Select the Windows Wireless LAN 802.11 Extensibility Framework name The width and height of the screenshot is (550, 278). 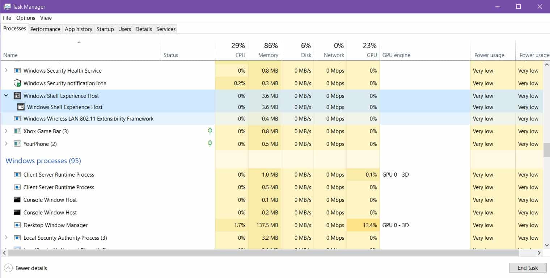tap(89, 119)
